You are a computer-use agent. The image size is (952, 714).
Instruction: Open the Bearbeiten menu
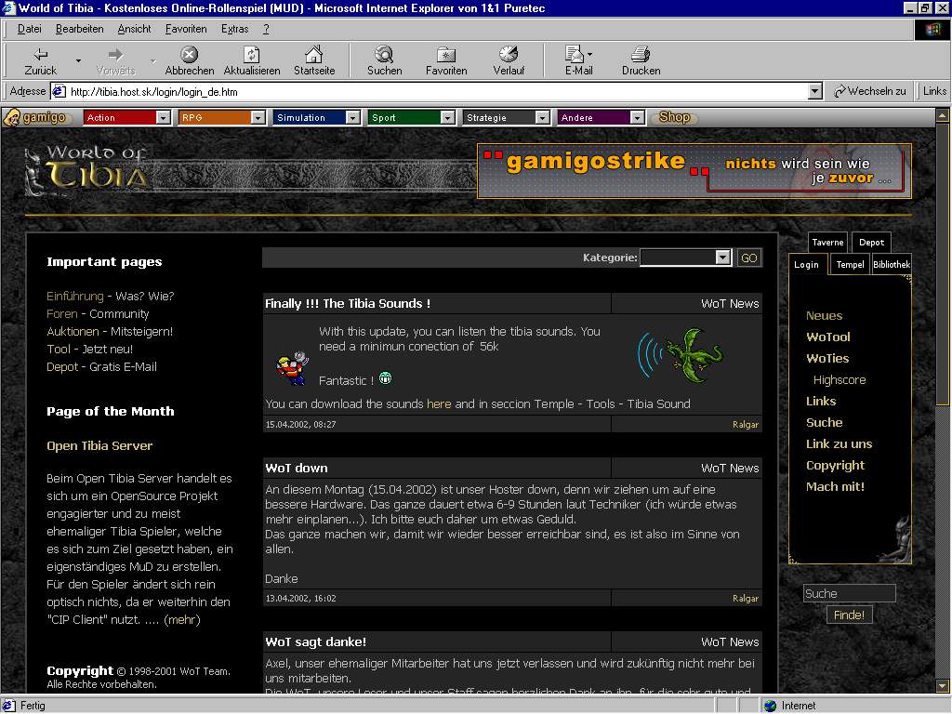coord(80,29)
